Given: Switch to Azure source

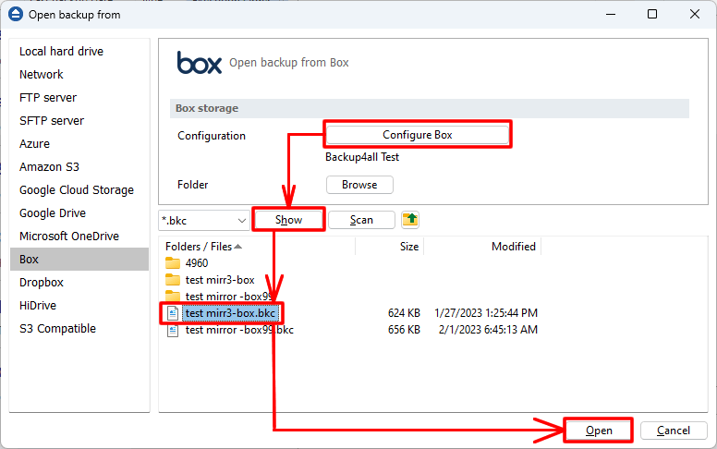Looking at the screenshot, I should [x=79, y=143].
